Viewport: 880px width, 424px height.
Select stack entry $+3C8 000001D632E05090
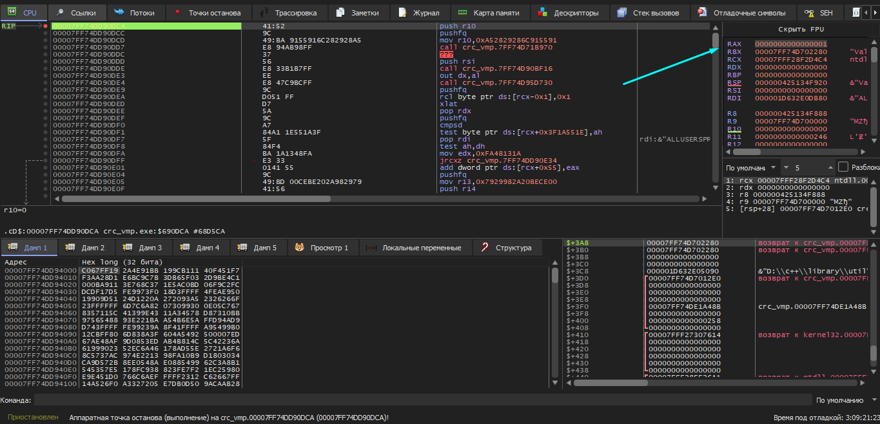click(x=683, y=271)
